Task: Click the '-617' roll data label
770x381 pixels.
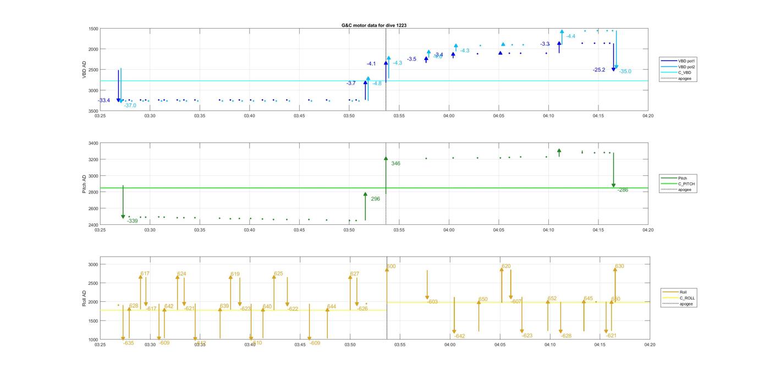Action: (x=151, y=309)
